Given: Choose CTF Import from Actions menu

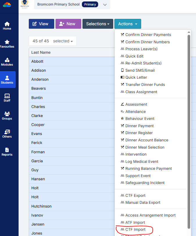Looking at the screenshot, I should click(x=135, y=230).
